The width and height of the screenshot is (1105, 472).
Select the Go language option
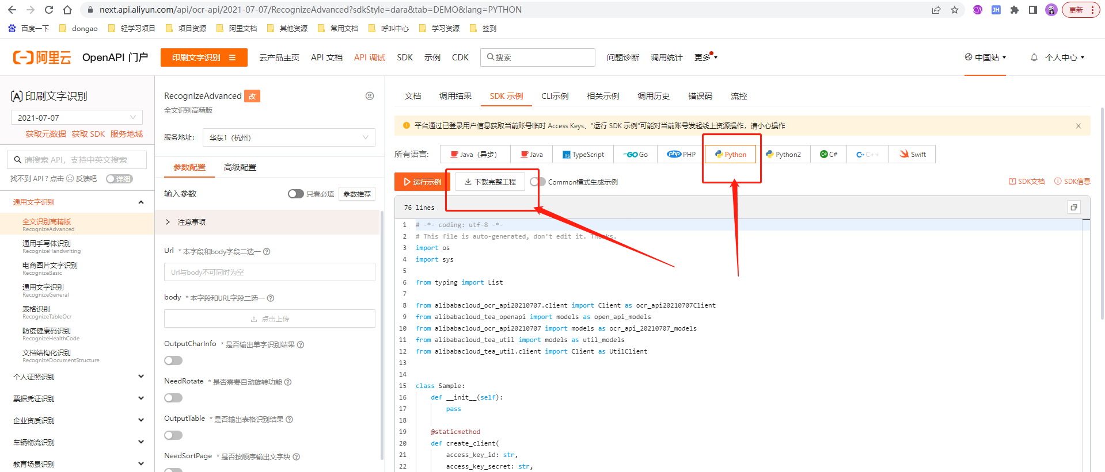tap(636, 154)
